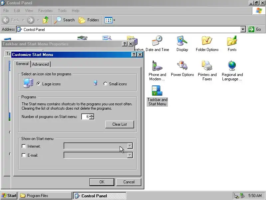Screen dimensions: 266x200
Task: Click the Views toolbar icon
Action: point(108,20)
